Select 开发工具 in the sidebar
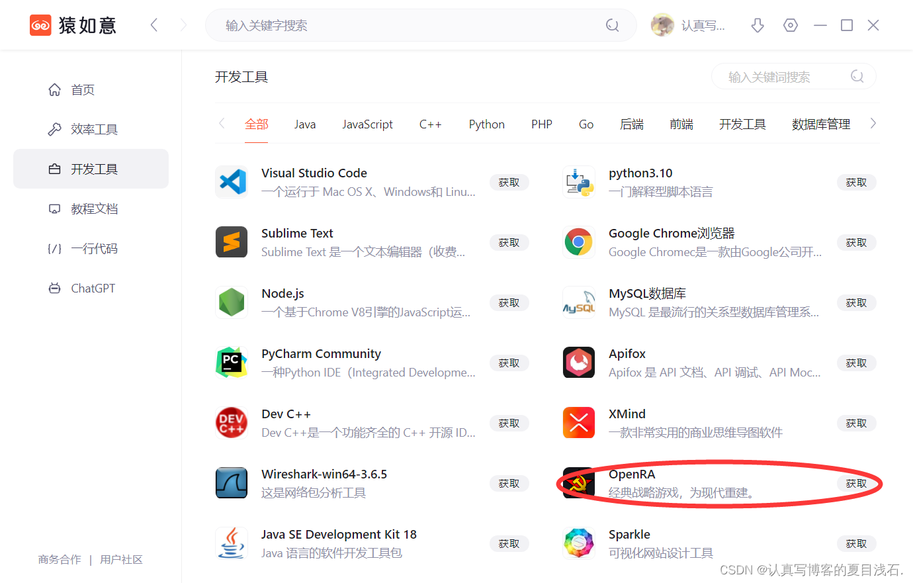The width and height of the screenshot is (913, 583). click(x=91, y=169)
